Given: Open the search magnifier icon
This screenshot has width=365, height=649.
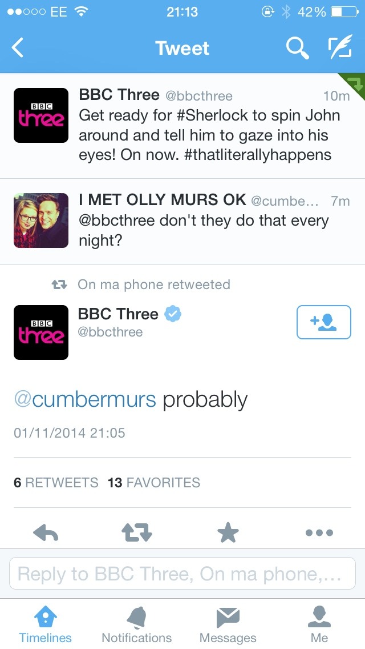Looking at the screenshot, I should [297, 49].
